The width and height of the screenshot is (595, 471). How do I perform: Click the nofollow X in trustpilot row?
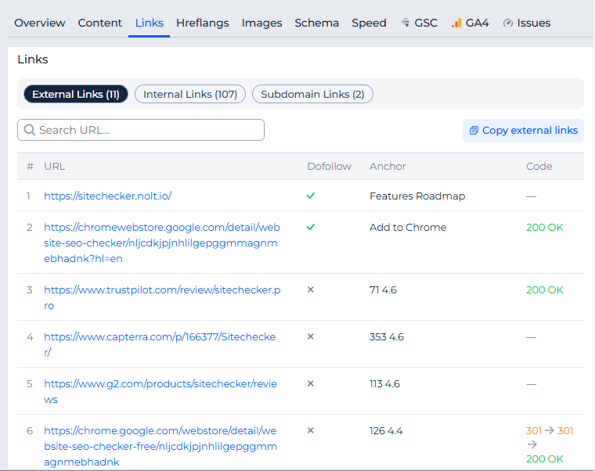[310, 289]
